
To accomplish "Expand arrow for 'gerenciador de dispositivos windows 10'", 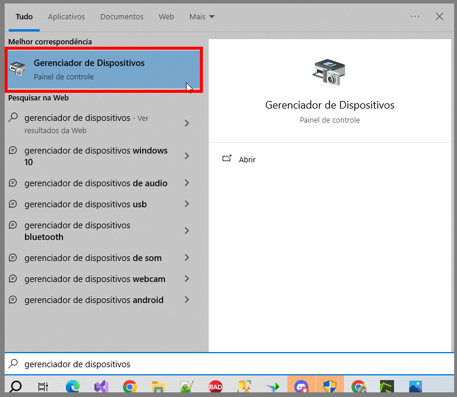I will pyautogui.click(x=187, y=156).
